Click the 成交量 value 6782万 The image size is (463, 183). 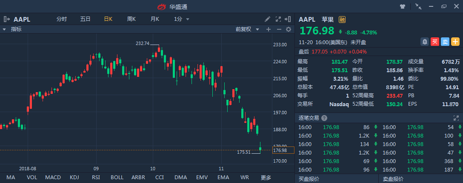coord(451,62)
